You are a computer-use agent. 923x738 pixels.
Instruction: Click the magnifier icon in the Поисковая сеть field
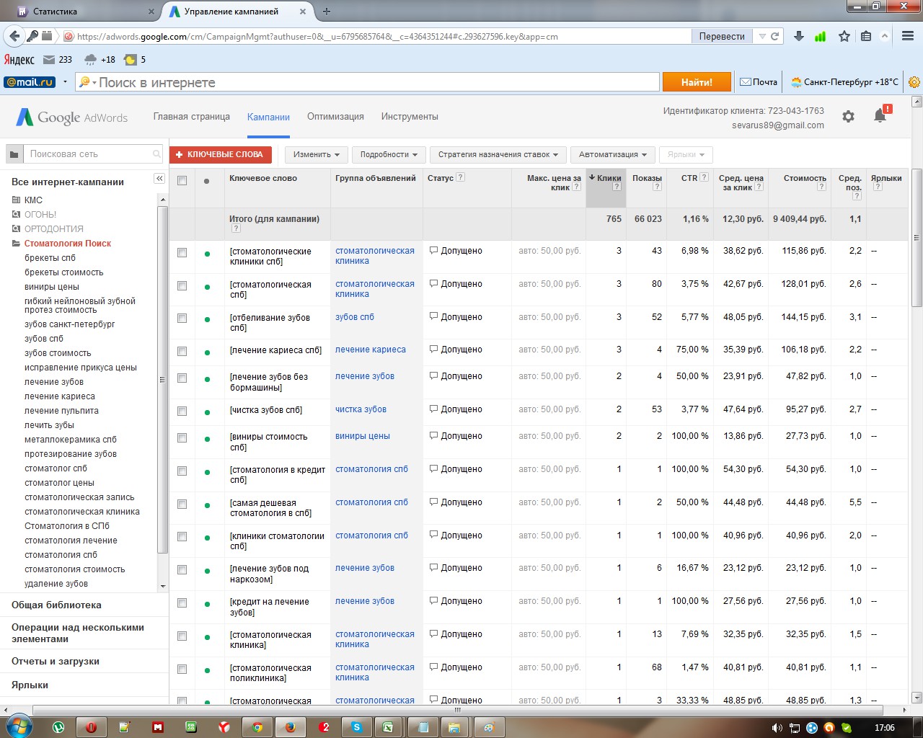tap(156, 154)
